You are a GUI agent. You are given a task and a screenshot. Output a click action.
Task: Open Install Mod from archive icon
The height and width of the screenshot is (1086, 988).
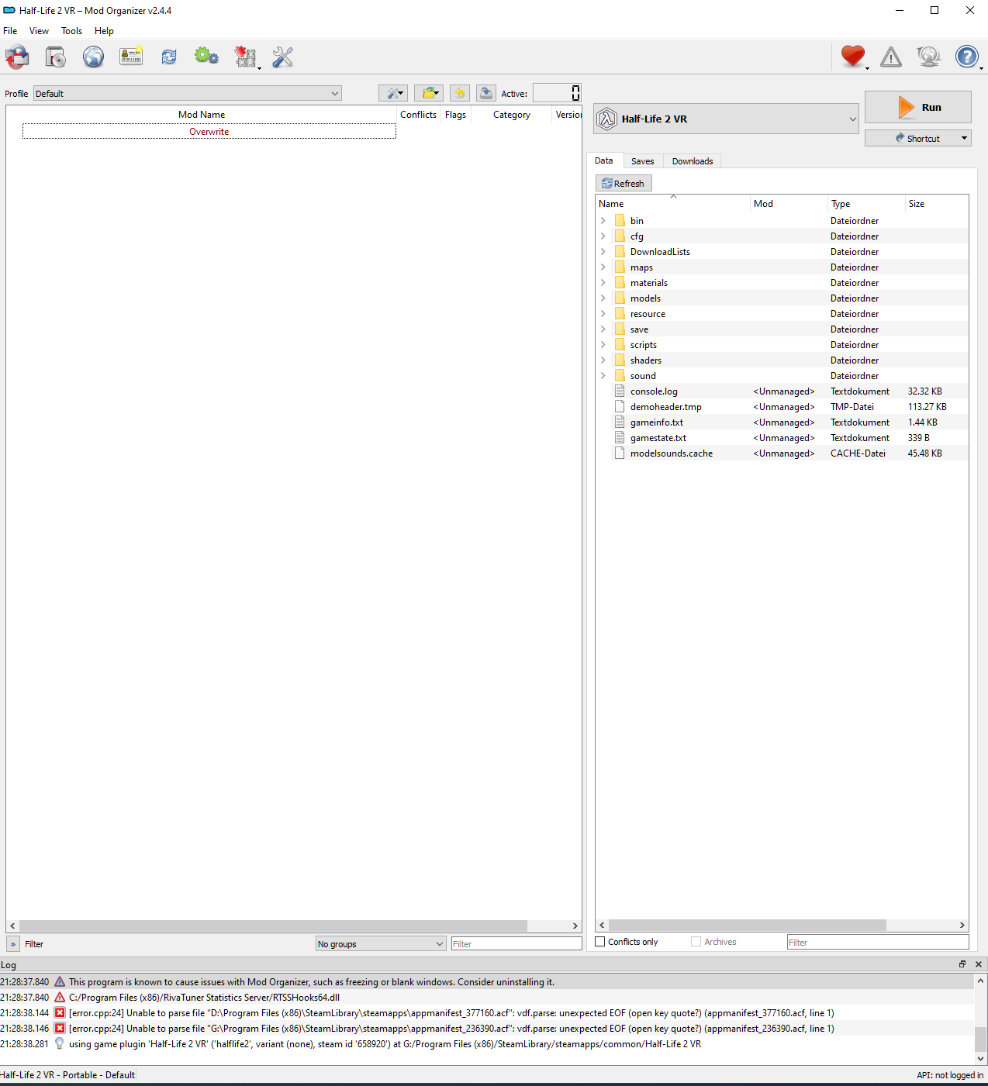pos(56,57)
